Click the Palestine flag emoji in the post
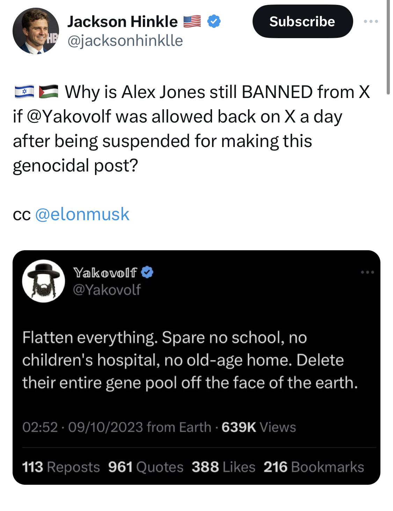 coord(48,92)
